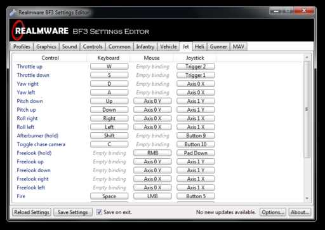This screenshot has width=325, height=230.
Task: Switch to the Graphics tab
Action: [46, 46]
